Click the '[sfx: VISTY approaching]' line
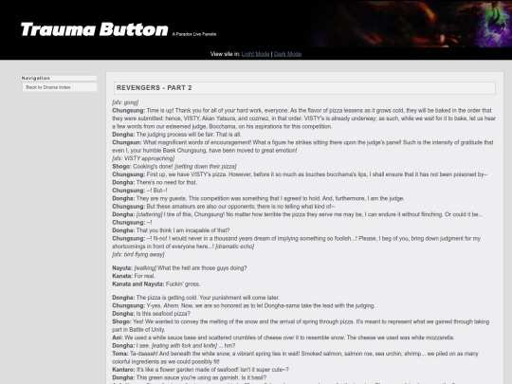Image resolution: width=512 pixels, height=384 pixels. point(143,158)
